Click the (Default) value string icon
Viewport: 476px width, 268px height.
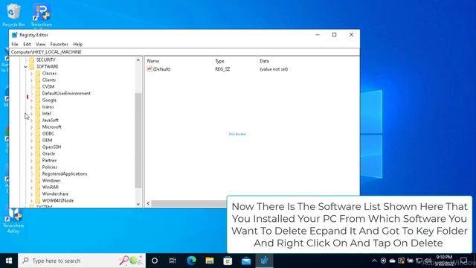(149, 69)
